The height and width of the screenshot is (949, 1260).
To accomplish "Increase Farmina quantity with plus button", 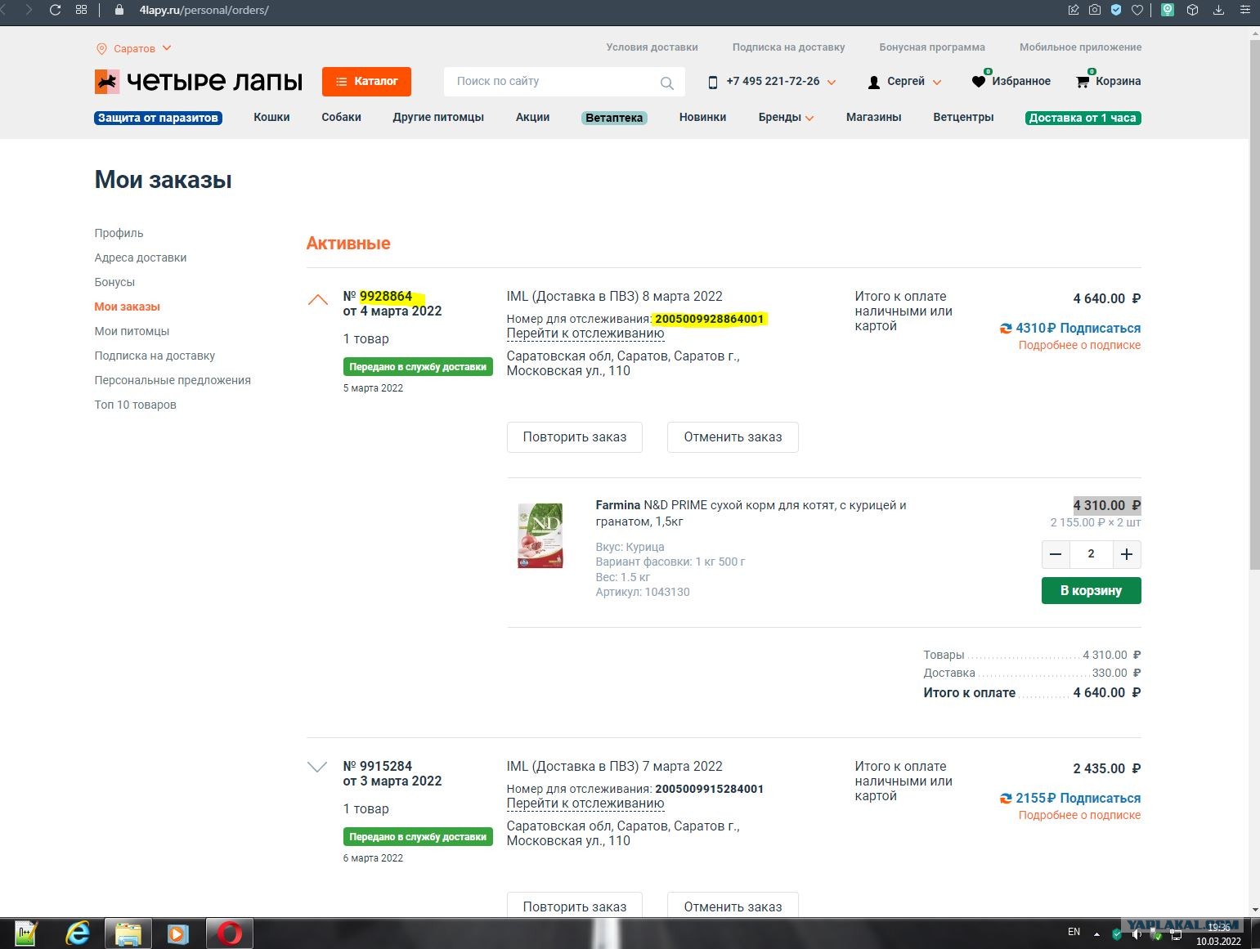I will [1127, 555].
